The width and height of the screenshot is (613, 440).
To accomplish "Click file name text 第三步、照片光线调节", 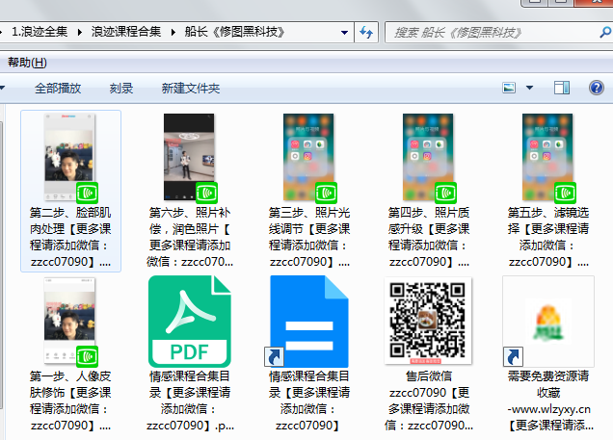I will coord(309,237).
